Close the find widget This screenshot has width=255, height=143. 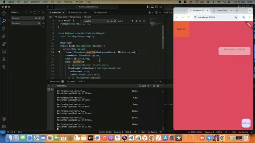tap(144, 21)
